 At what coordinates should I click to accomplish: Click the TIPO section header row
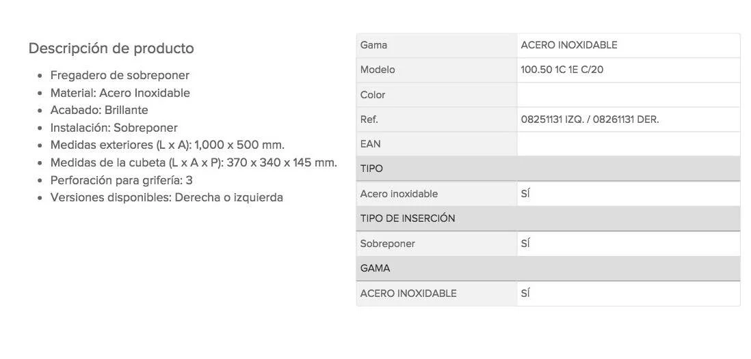click(549, 169)
